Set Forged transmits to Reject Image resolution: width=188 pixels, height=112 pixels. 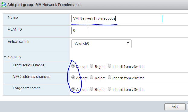92,89
